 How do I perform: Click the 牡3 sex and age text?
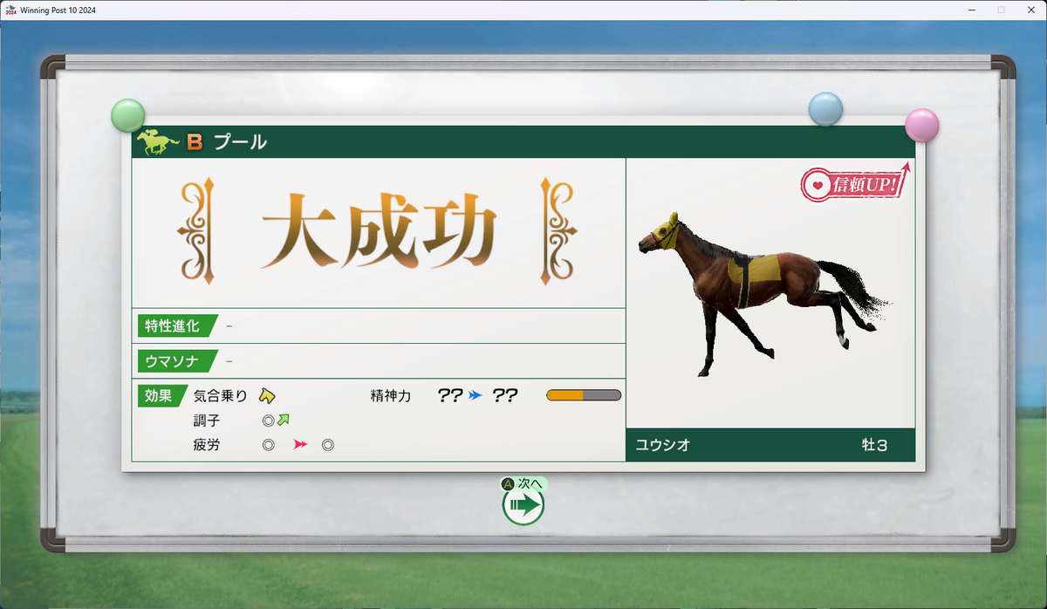875,445
